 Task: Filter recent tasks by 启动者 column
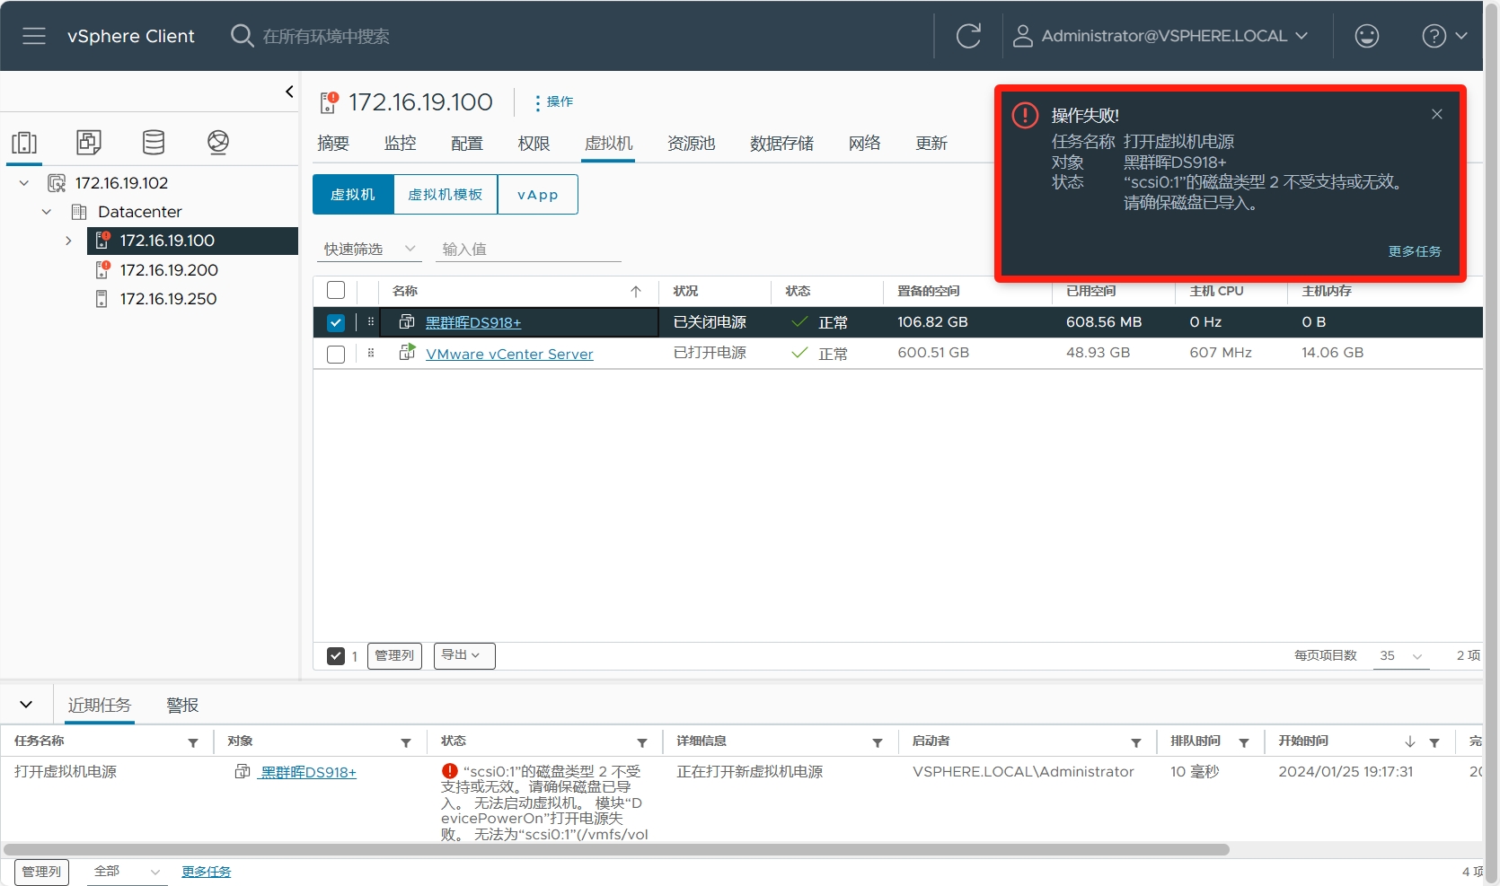pyautogui.click(x=1136, y=742)
